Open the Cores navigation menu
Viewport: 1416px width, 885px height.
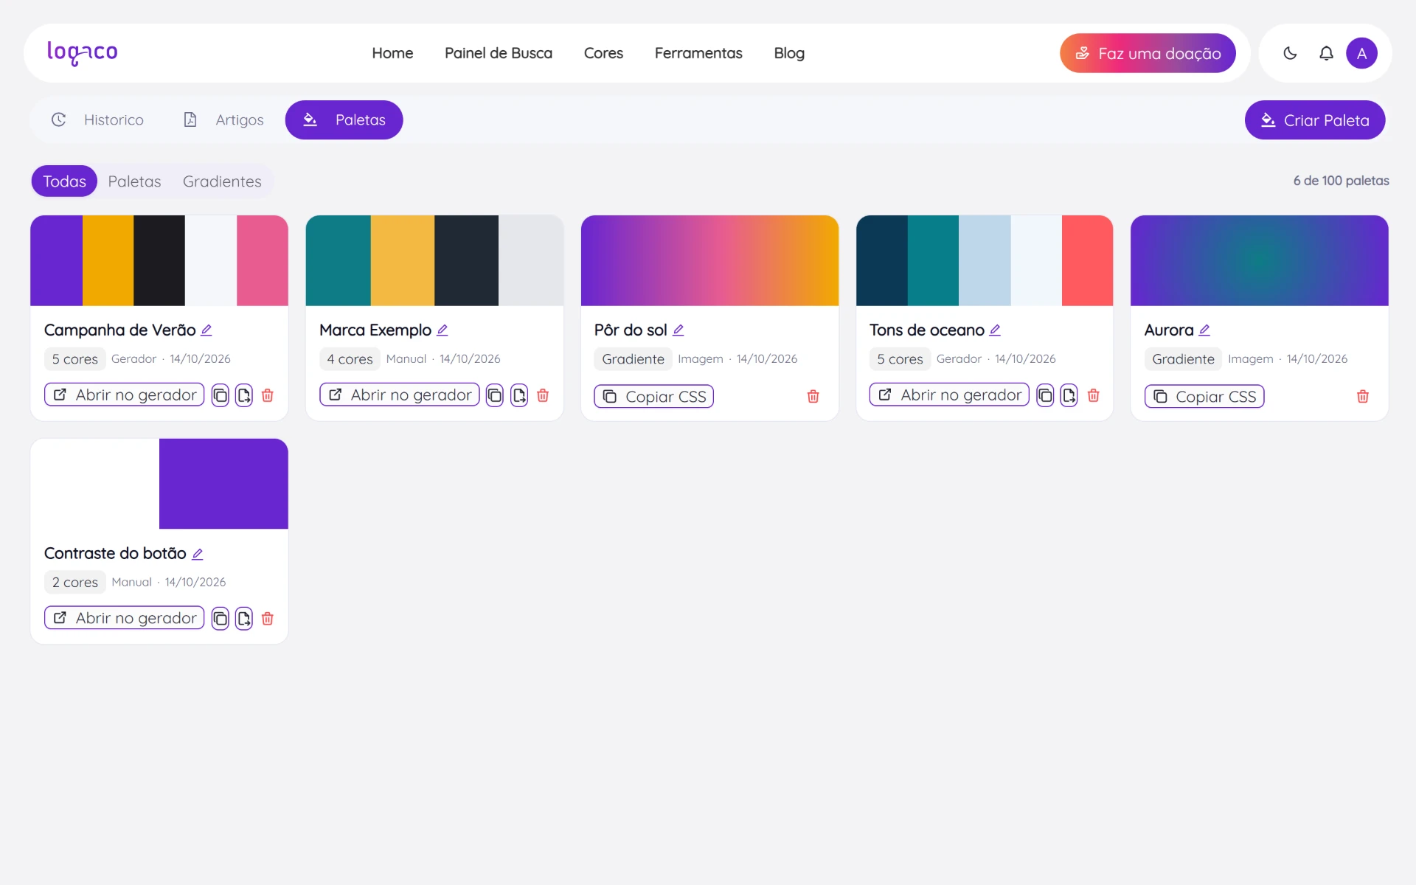click(x=603, y=53)
